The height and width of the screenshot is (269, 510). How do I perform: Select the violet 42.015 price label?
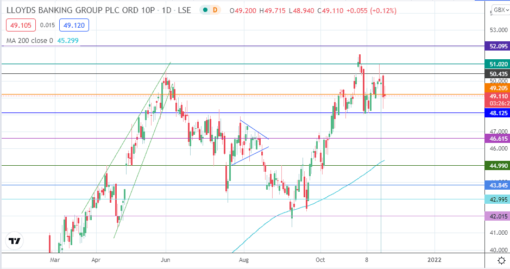[x=498, y=216]
